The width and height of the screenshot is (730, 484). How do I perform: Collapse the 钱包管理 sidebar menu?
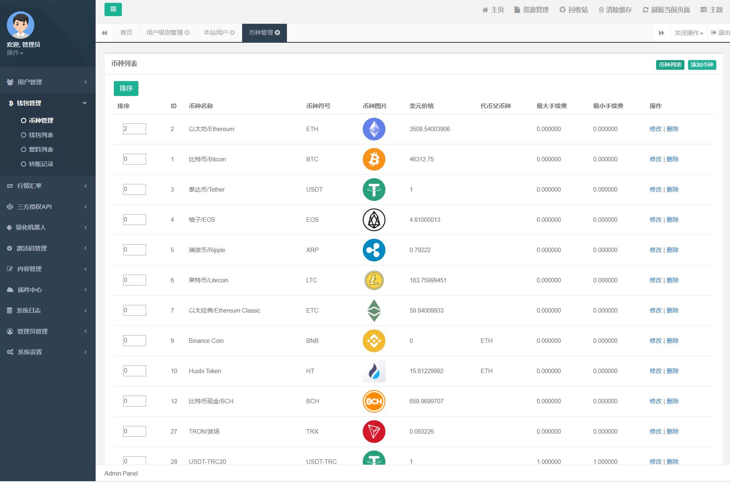[x=48, y=103]
